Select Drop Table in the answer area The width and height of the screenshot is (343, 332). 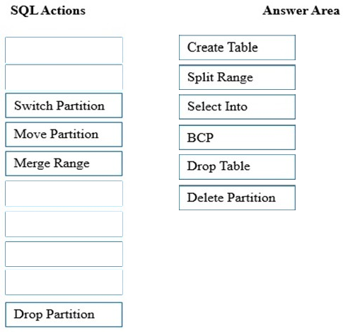[237, 167]
